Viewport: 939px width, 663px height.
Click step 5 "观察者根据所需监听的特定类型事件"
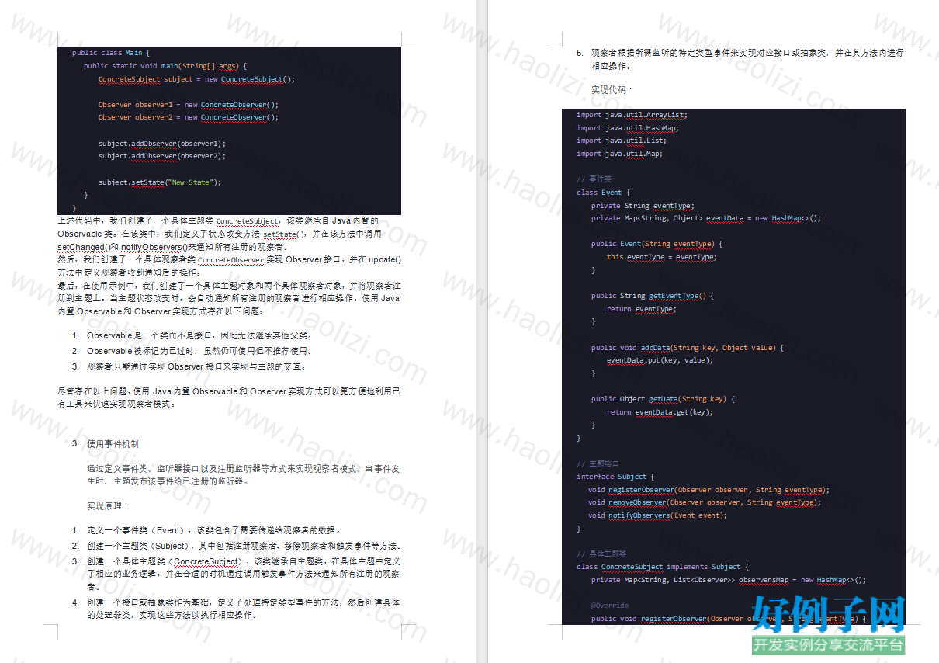[747, 60]
